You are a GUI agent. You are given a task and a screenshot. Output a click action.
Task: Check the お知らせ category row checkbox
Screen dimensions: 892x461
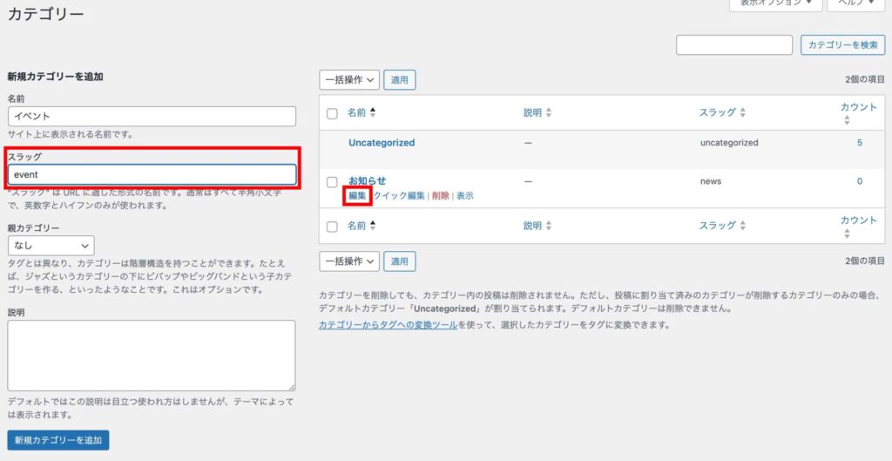click(x=332, y=181)
